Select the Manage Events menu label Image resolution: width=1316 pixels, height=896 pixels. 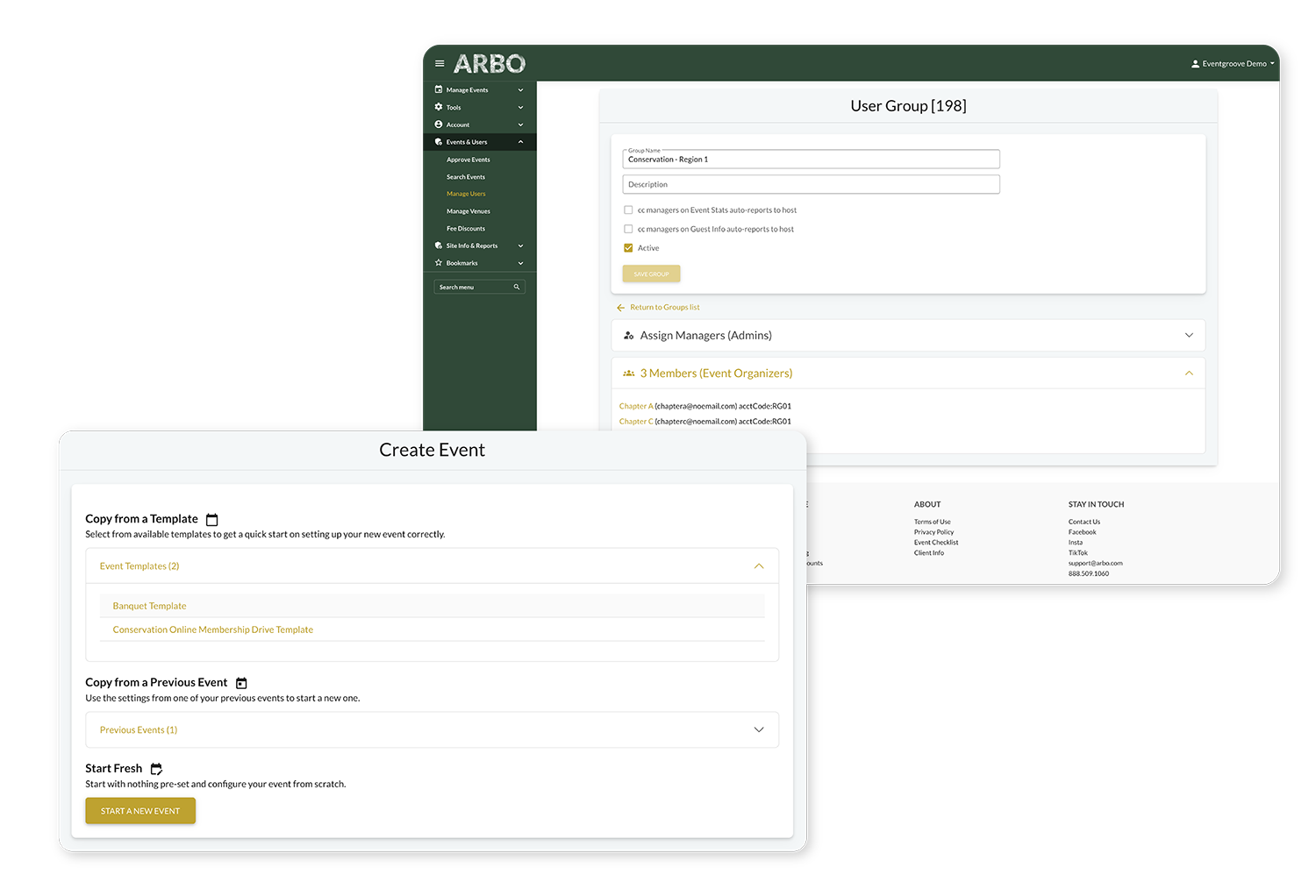click(467, 90)
